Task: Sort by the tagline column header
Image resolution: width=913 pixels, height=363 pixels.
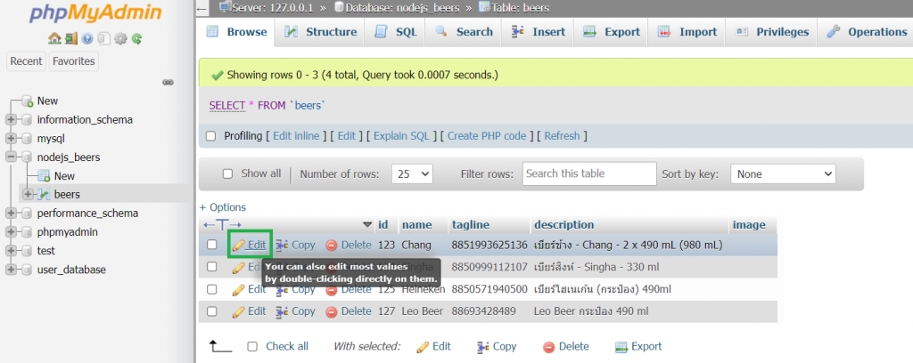Action: pyautogui.click(x=471, y=225)
